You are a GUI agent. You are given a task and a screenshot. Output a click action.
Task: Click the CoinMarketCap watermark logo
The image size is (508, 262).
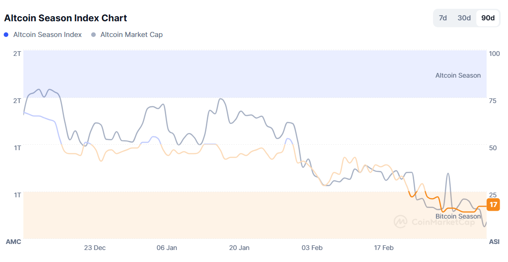[400, 222]
